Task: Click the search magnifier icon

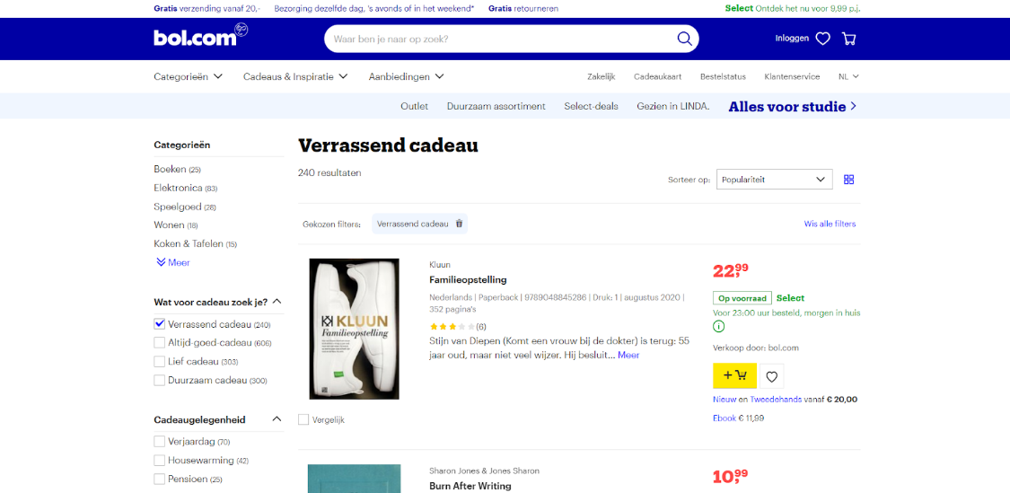Action: [x=684, y=39]
